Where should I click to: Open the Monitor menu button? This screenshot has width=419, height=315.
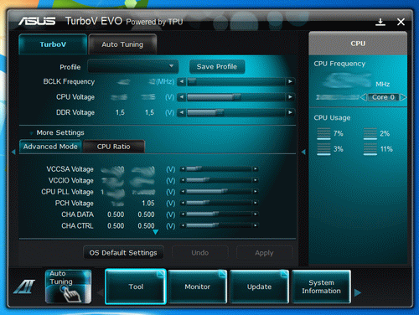pos(198,287)
